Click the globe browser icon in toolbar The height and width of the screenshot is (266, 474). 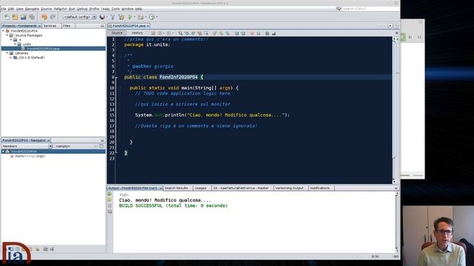coord(102,17)
